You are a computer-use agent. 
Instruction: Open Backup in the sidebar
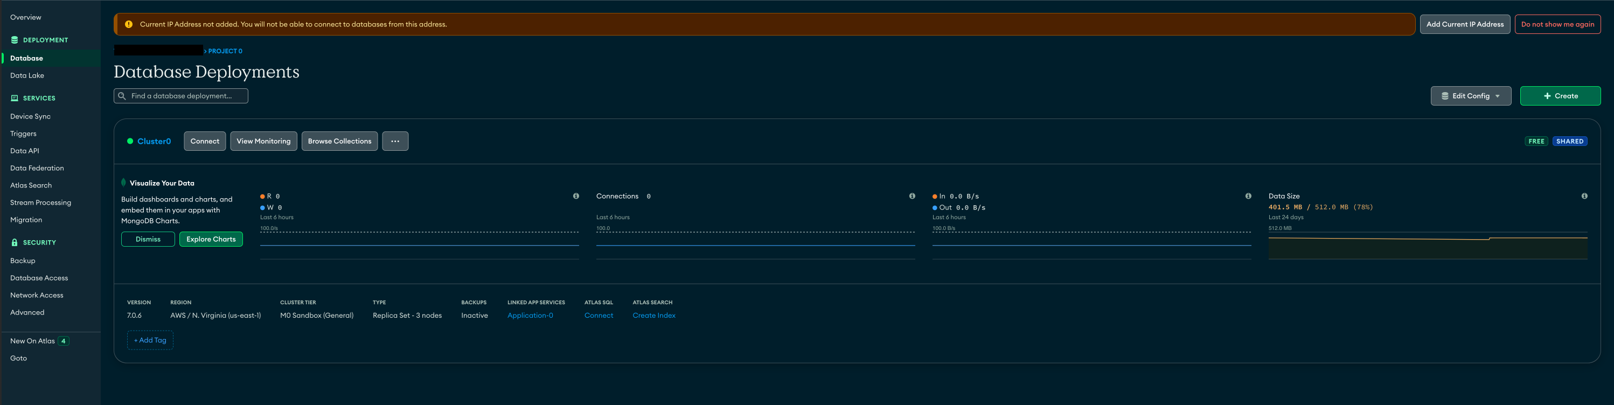click(23, 261)
